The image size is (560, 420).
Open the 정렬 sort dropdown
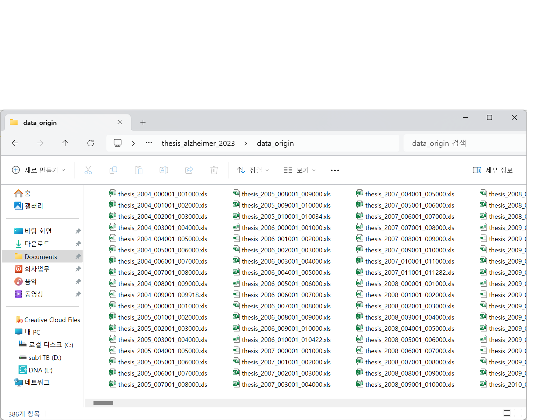[x=253, y=170]
